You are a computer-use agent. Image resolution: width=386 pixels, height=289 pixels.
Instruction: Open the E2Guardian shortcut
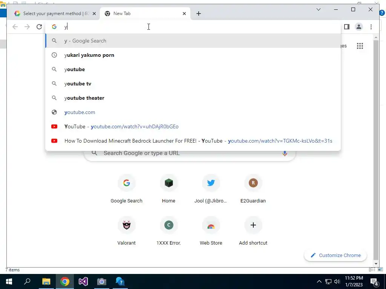click(x=253, y=189)
